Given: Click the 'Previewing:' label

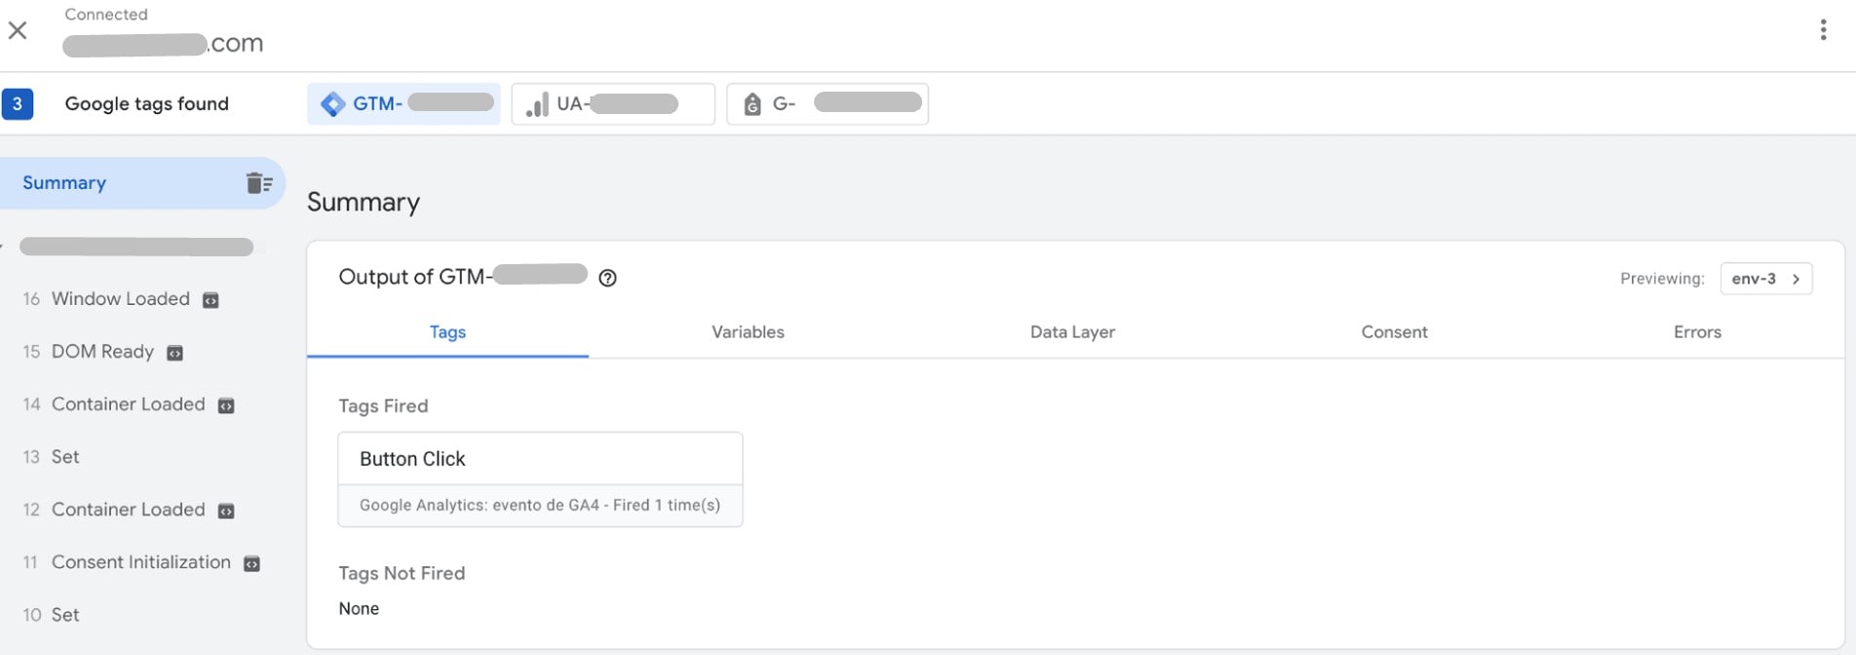Looking at the screenshot, I should pyautogui.click(x=1662, y=279).
